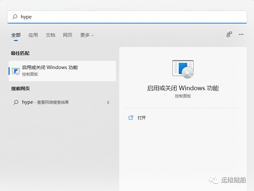Click large Windows features icon in preview pane

pos(183,69)
